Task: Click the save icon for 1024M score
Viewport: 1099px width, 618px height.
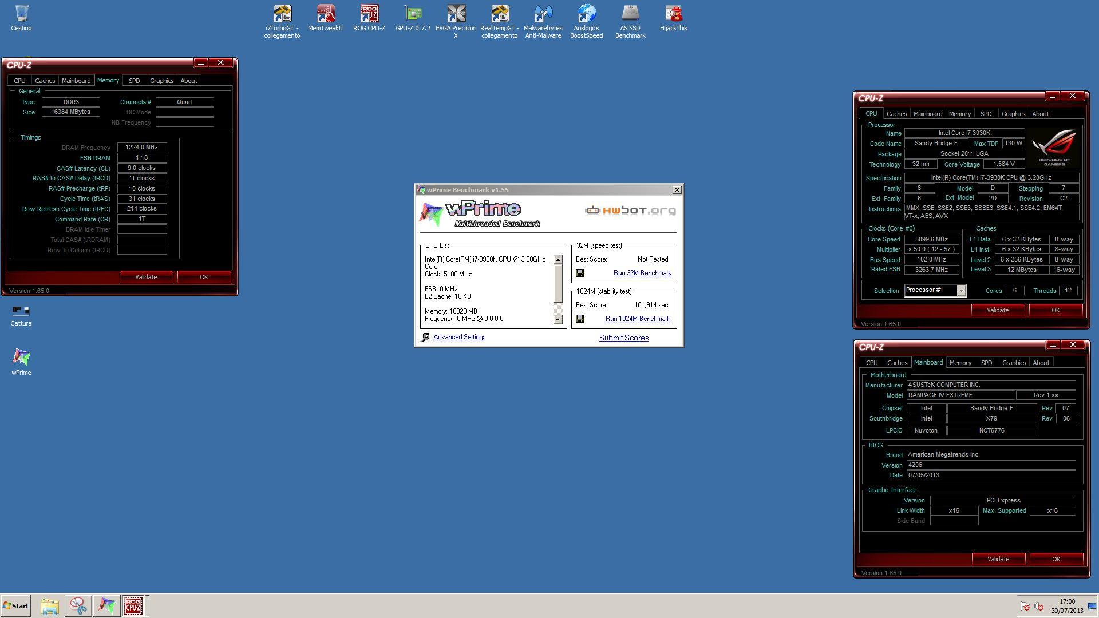Action: pos(580,319)
